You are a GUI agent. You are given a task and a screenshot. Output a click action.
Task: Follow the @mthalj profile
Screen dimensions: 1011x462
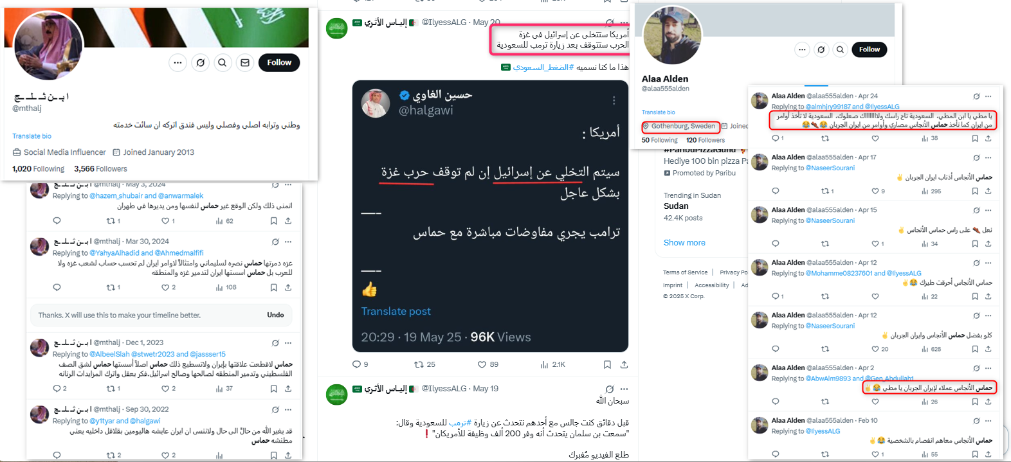279,62
